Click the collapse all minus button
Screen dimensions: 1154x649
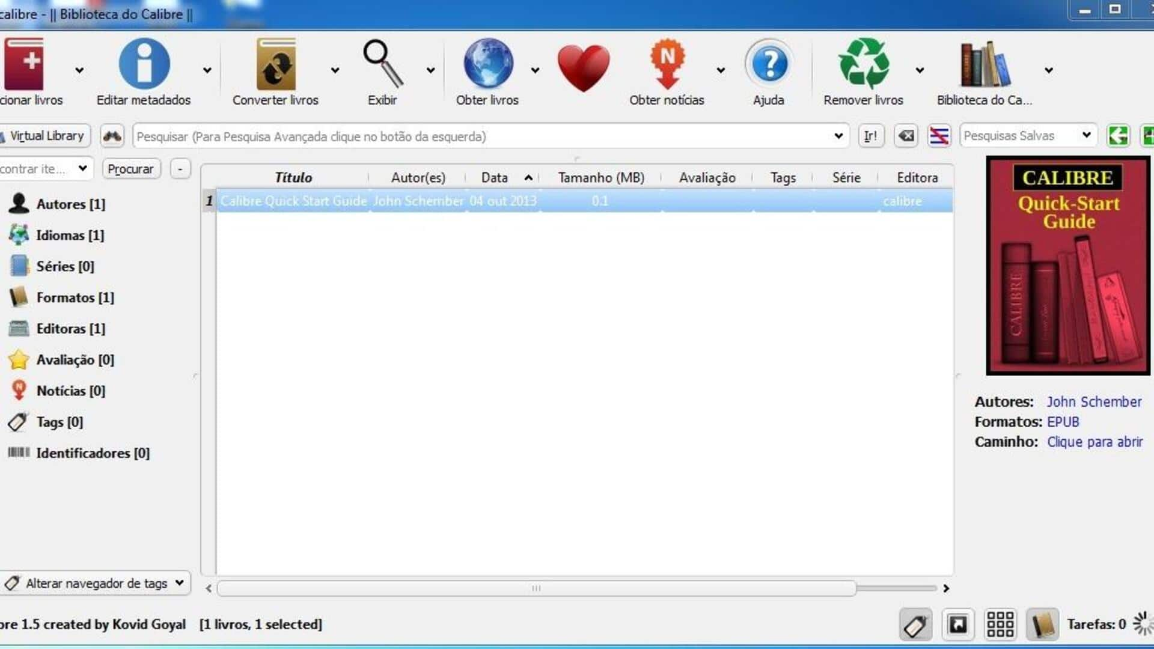[x=180, y=169]
